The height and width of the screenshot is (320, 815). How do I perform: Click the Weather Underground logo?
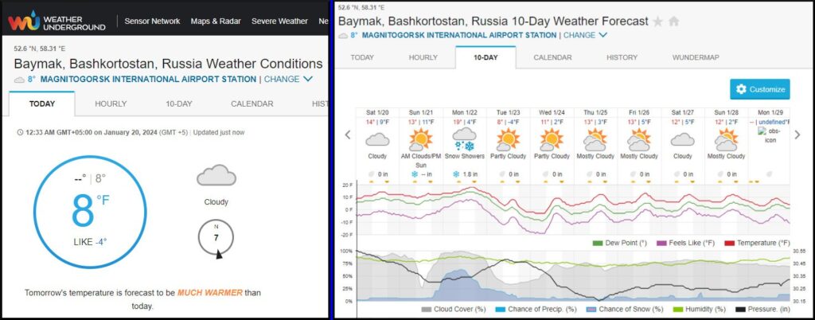[57, 21]
